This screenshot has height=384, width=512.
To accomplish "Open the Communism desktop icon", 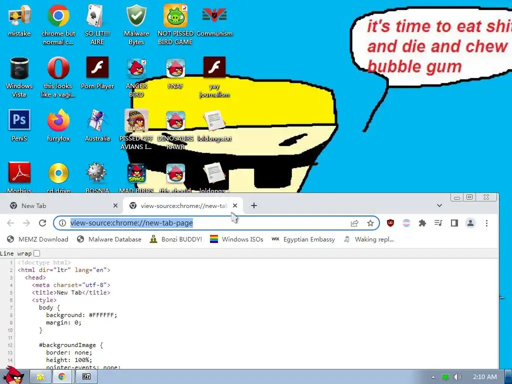I will tap(214, 20).
